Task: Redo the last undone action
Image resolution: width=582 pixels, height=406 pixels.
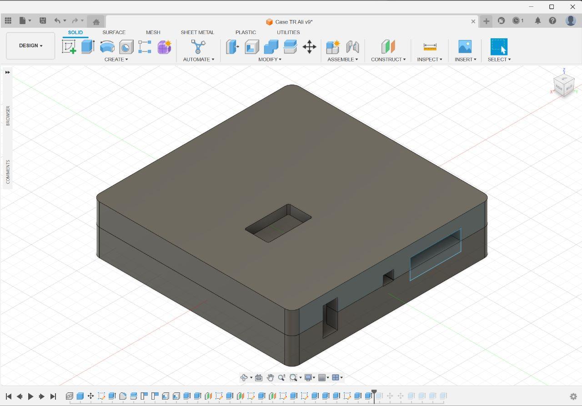Action: pyautogui.click(x=75, y=20)
